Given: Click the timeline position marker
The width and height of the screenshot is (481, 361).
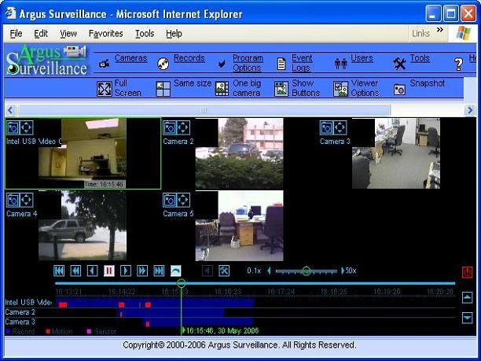Looking at the screenshot, I should tap(182, 283).
